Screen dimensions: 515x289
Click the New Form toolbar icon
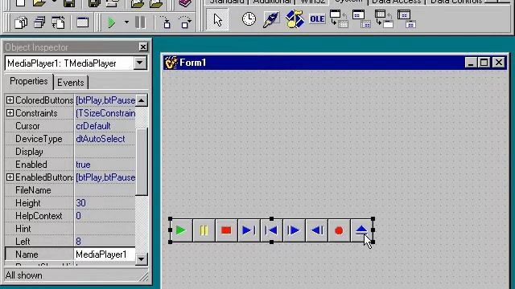[82, 22]
